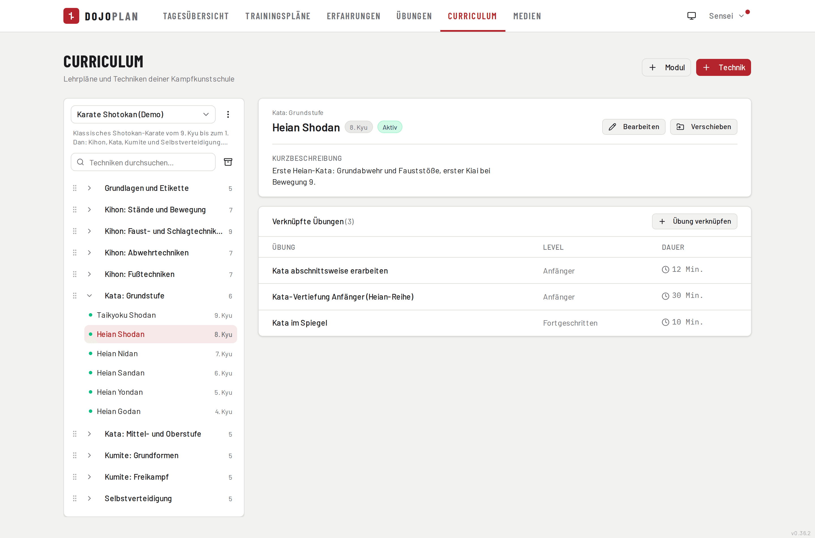This screenshot has width=815, height=538.
Task: Click drag handle of Kihon: Stände und Bewegung
Action: pyautogui.click(x=75, y=210)
